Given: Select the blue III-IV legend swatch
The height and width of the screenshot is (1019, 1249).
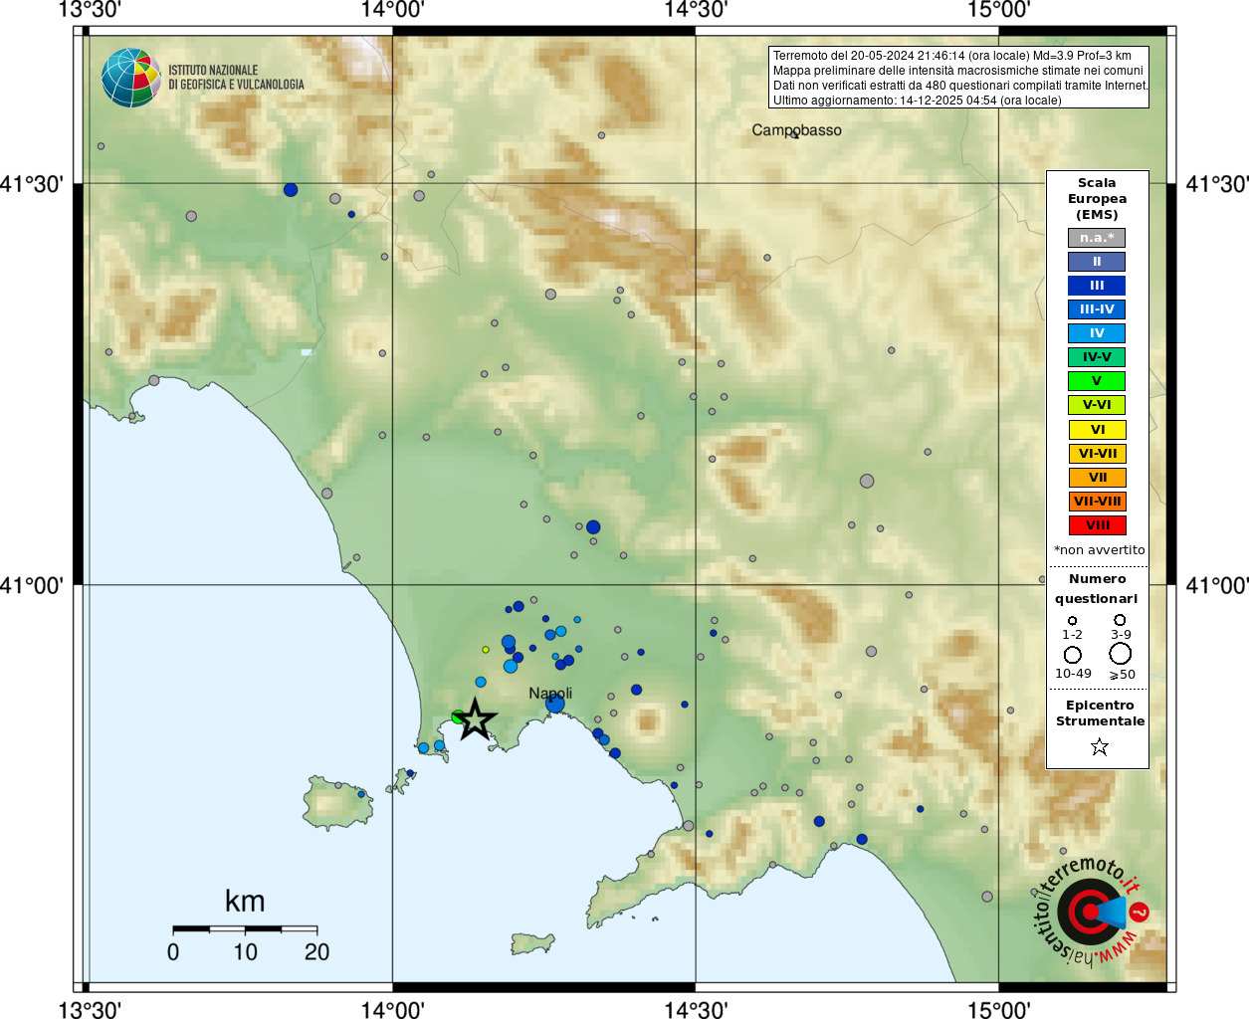Looking at the screenshot, I should point(1097,309).
